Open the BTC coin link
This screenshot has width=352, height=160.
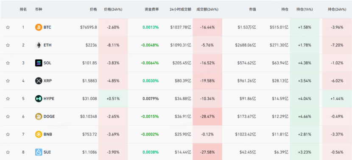(47, 28)
